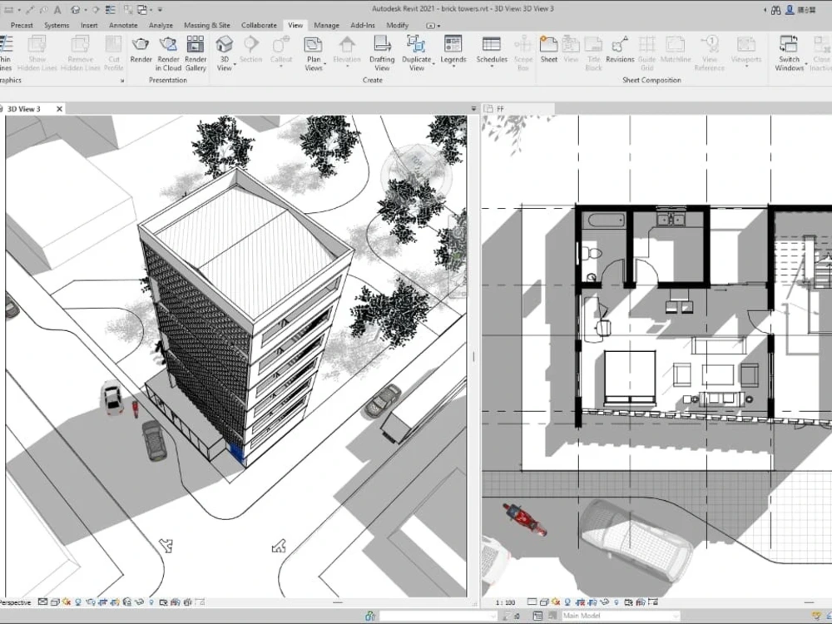Toggle shadows in the view control bar
Screen dimensions: 832x624
(78, 602)
